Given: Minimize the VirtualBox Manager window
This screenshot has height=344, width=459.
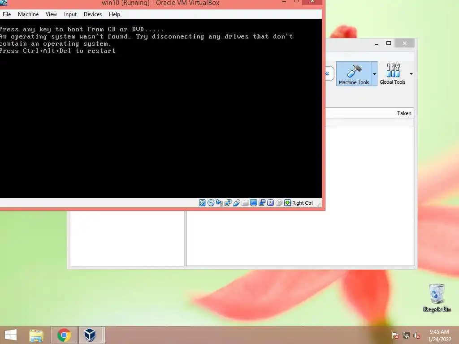Looking at the screenshot, I should (x=377, y=43).
